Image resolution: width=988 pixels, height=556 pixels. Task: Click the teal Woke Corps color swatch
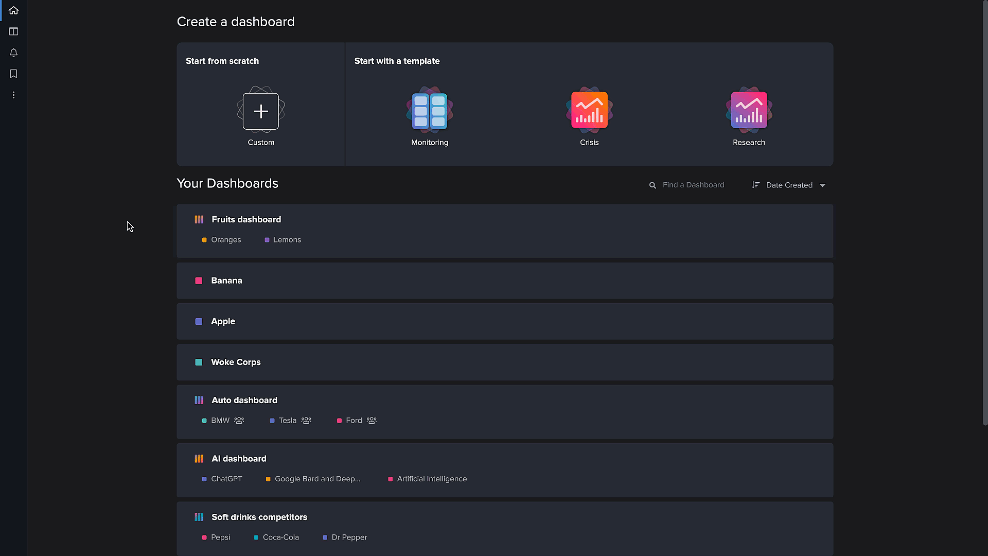tap(199, 362)
